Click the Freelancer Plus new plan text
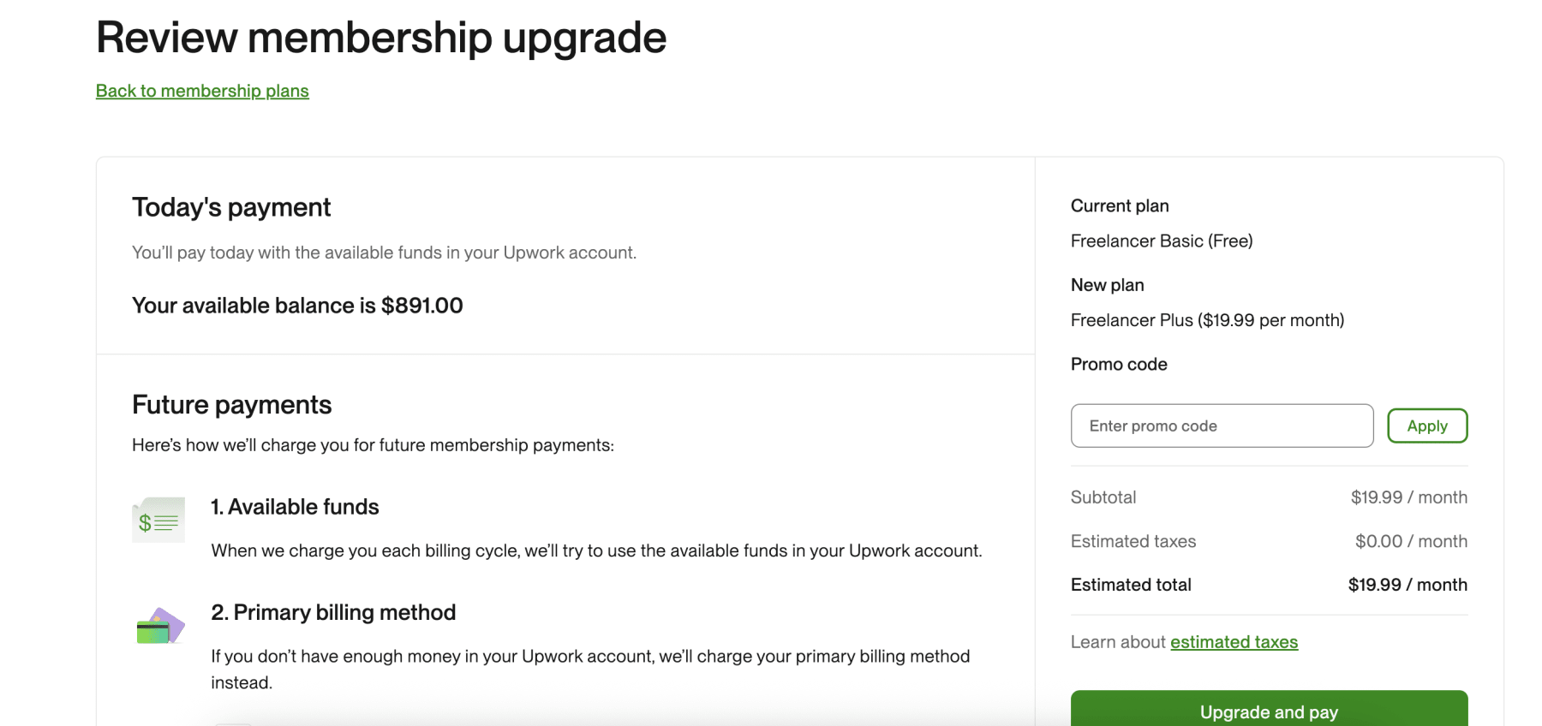The image size is (1542, 726). coord(1207,320)
